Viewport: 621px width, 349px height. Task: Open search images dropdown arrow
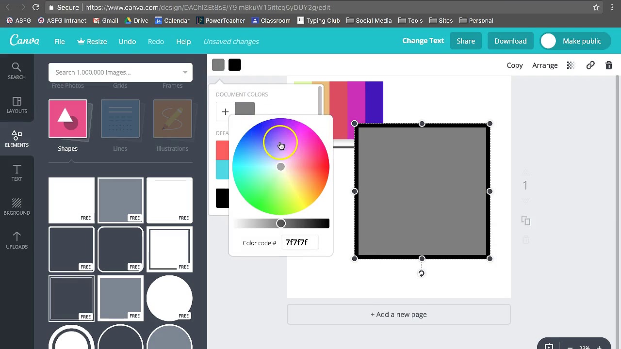click(x=185, y=72)
